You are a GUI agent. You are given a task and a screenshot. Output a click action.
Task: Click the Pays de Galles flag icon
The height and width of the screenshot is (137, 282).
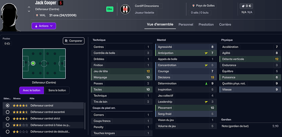coord(194,6)
